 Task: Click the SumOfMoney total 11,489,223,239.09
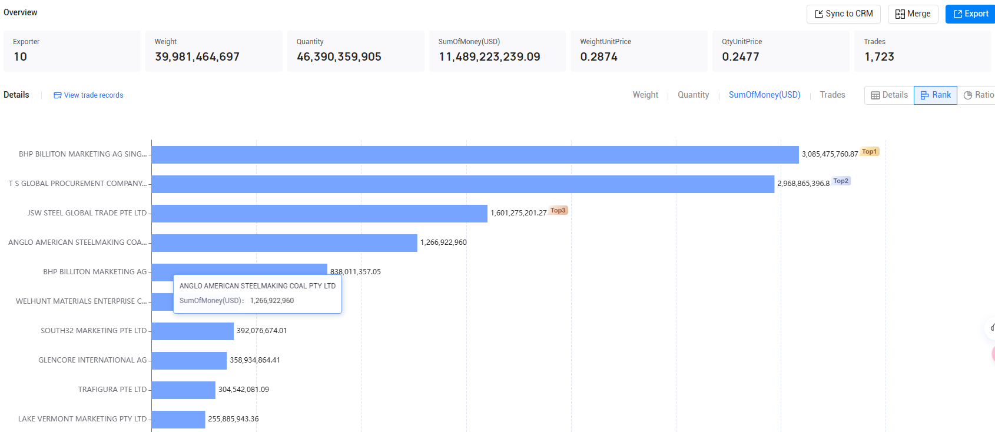[x=489, y=57]
